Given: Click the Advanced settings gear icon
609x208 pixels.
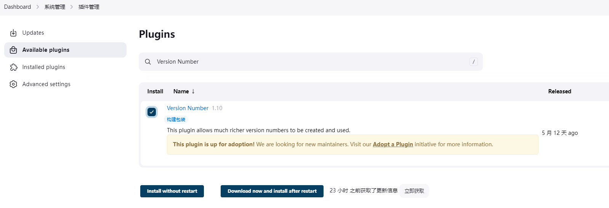Looking at the screenshot, I should 13,84.
